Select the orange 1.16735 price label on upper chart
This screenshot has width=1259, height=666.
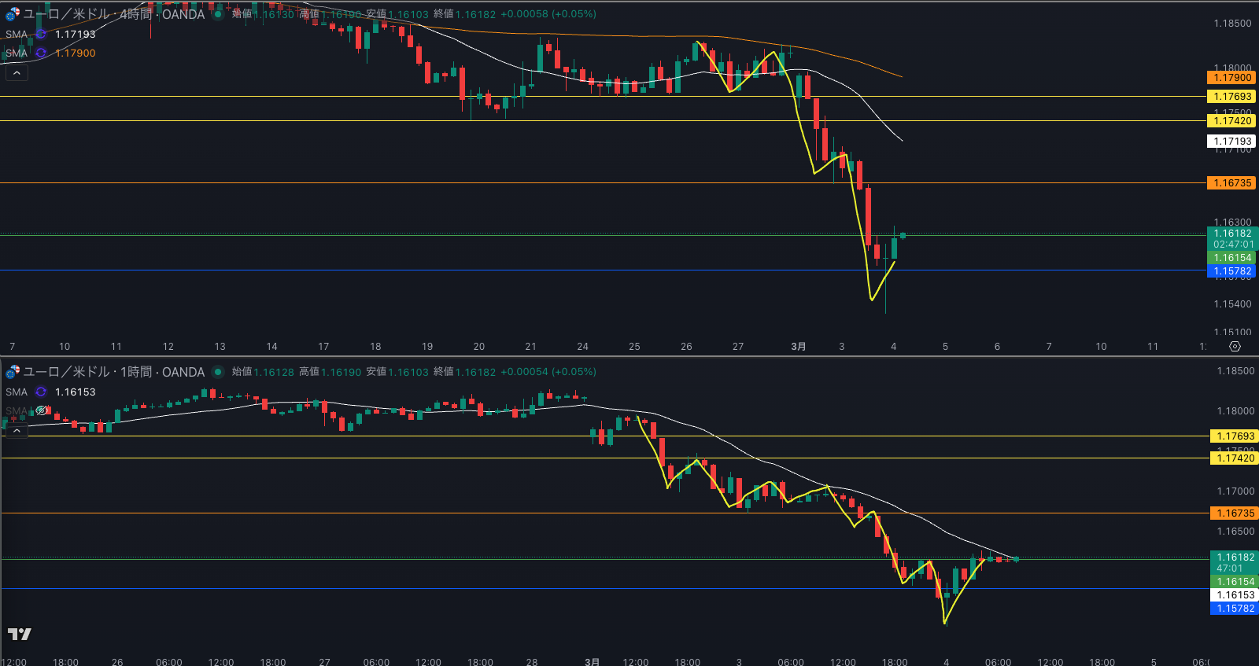click(1231, 183)
